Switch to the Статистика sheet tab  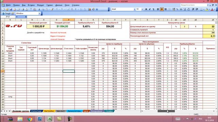36,111
